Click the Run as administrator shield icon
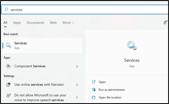This screenshot has height=104, width=169. [94, 90]
